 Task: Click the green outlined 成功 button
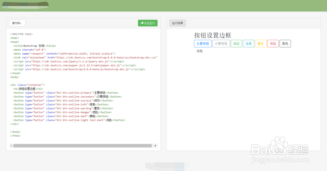tap(236, 44)
